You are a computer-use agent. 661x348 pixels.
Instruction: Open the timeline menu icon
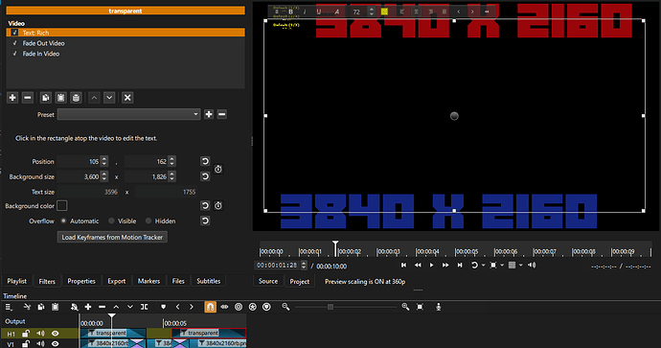tap(9, 307)
